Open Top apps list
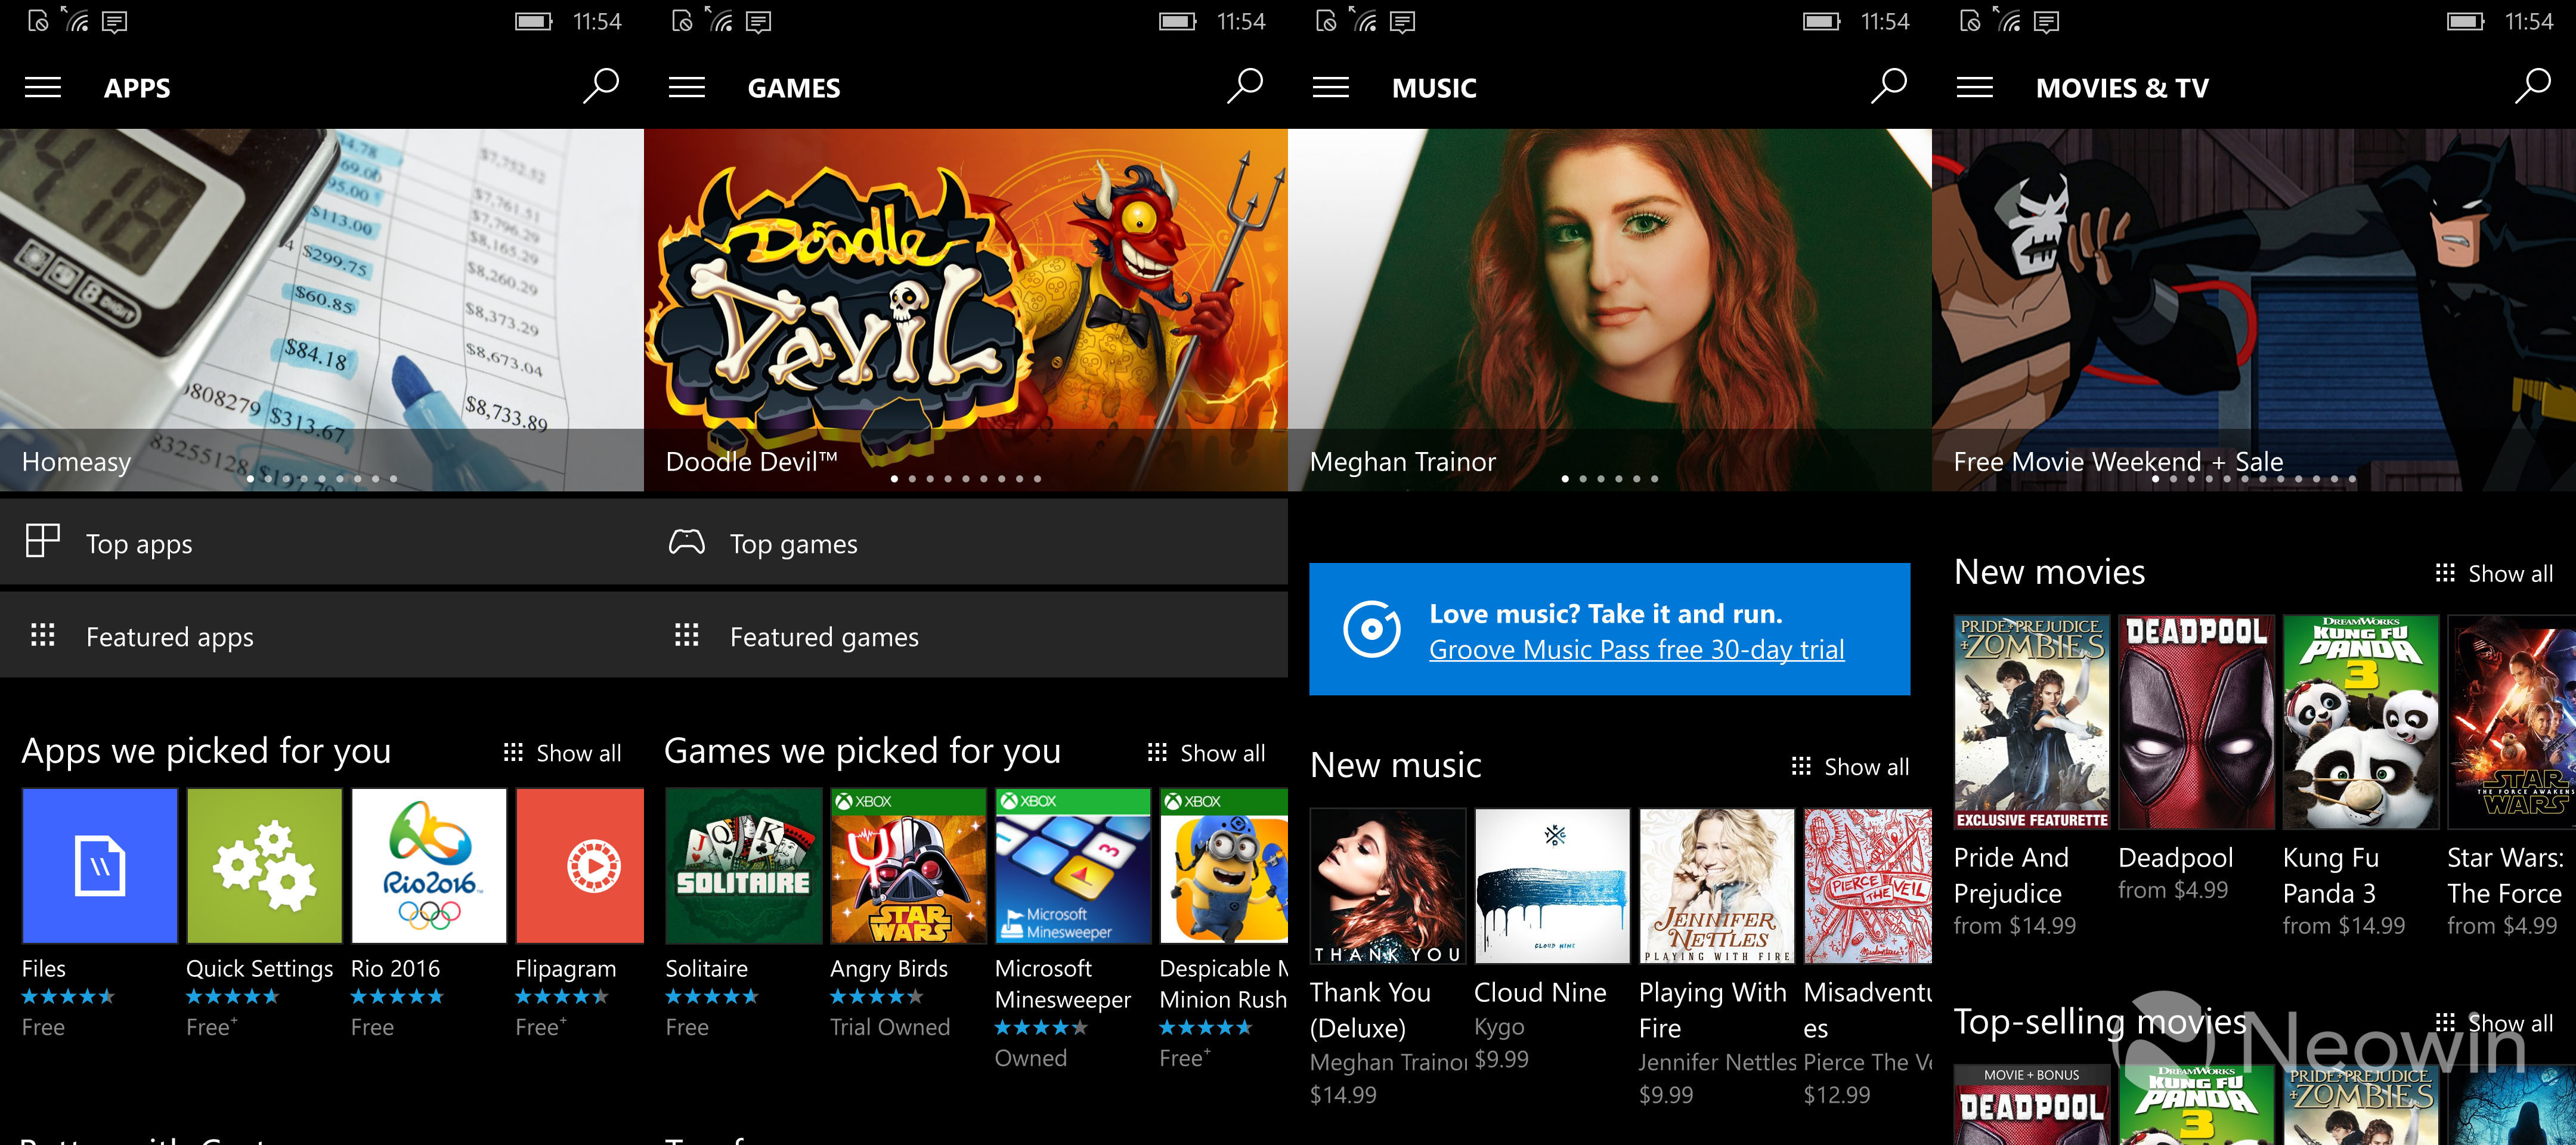 (x=322, y=543)
